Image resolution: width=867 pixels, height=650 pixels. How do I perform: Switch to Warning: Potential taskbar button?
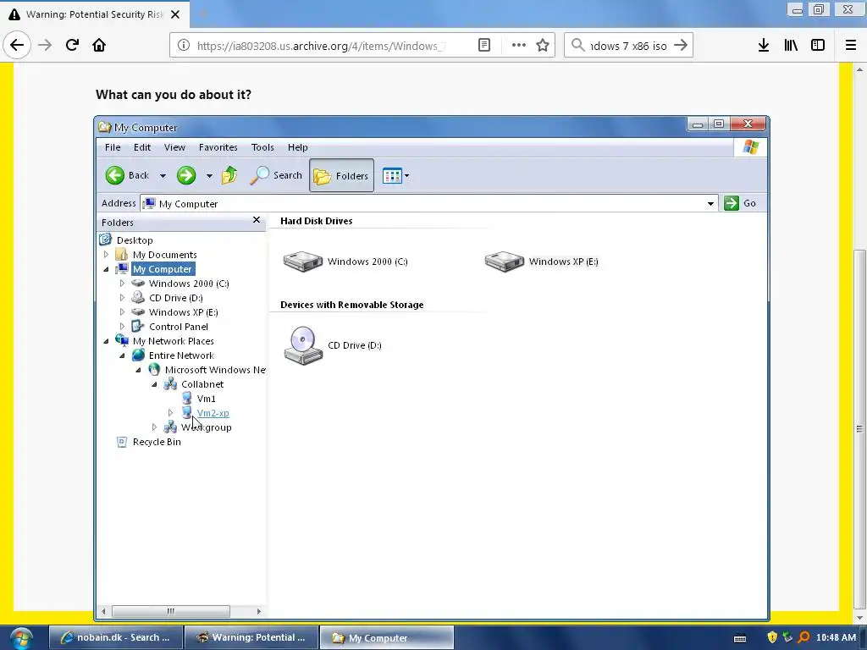(251, 638)
